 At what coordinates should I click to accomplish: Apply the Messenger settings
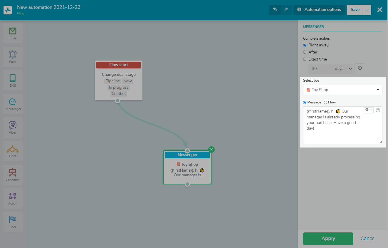click(x=328, y=239)
